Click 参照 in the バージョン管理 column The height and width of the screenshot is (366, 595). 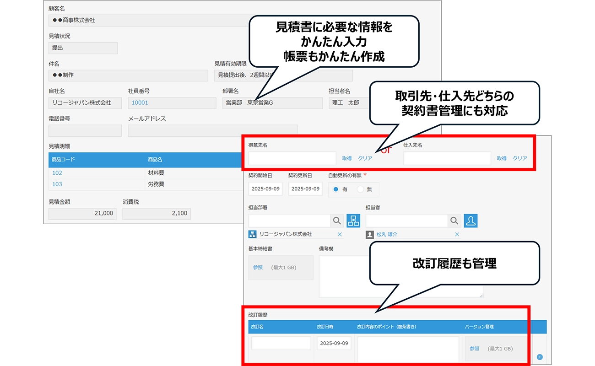coord(475,348)
